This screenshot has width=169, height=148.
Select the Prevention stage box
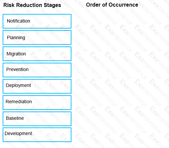pos(37,70)
